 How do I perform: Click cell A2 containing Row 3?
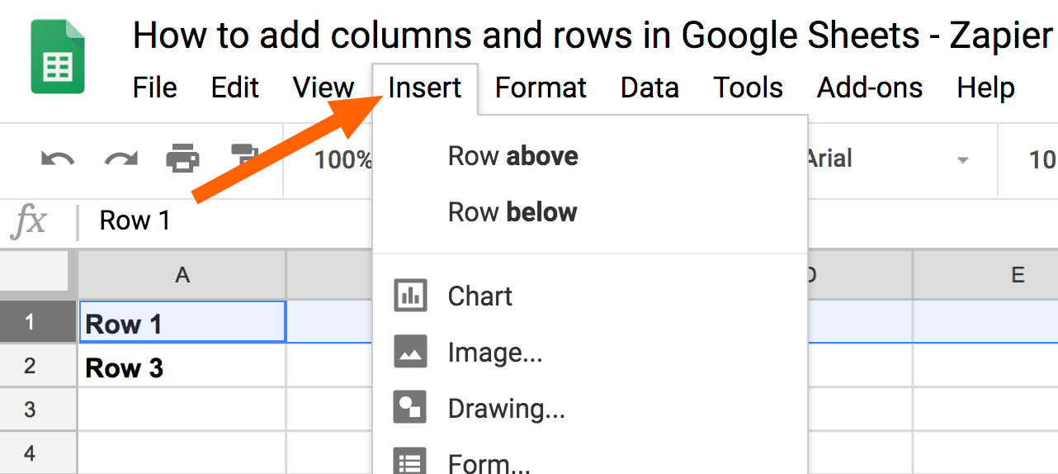[x=182, y=367]
